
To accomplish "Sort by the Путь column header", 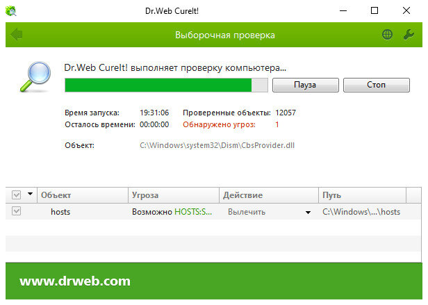I will click(362, 195).
